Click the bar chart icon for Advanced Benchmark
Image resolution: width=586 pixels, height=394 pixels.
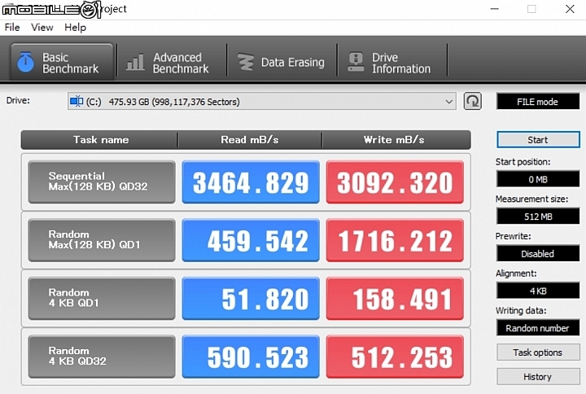(135, 62)
